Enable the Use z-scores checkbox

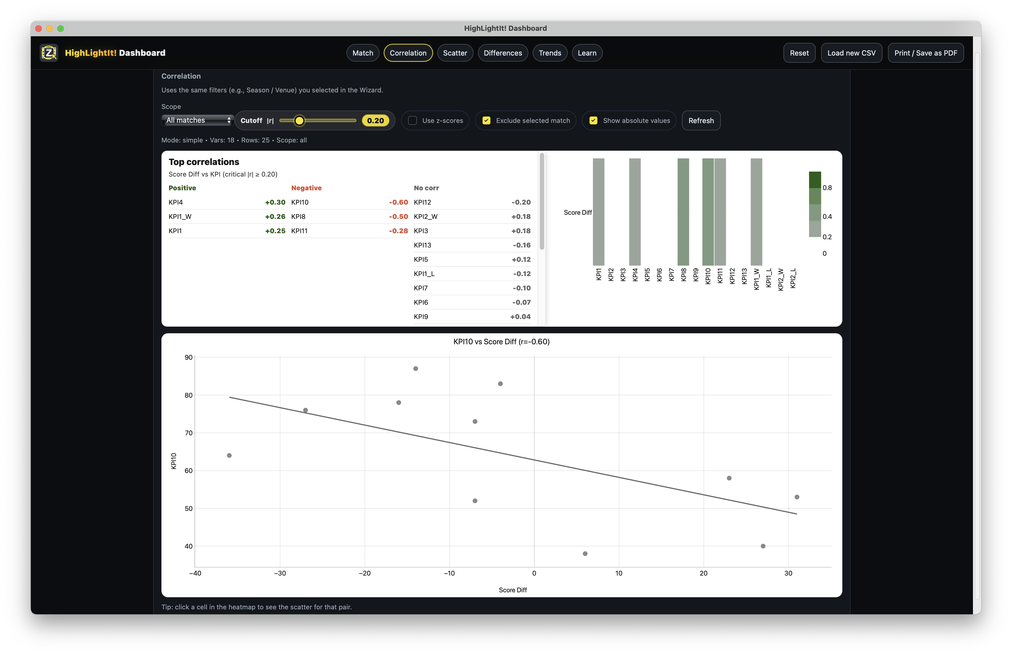412,121
